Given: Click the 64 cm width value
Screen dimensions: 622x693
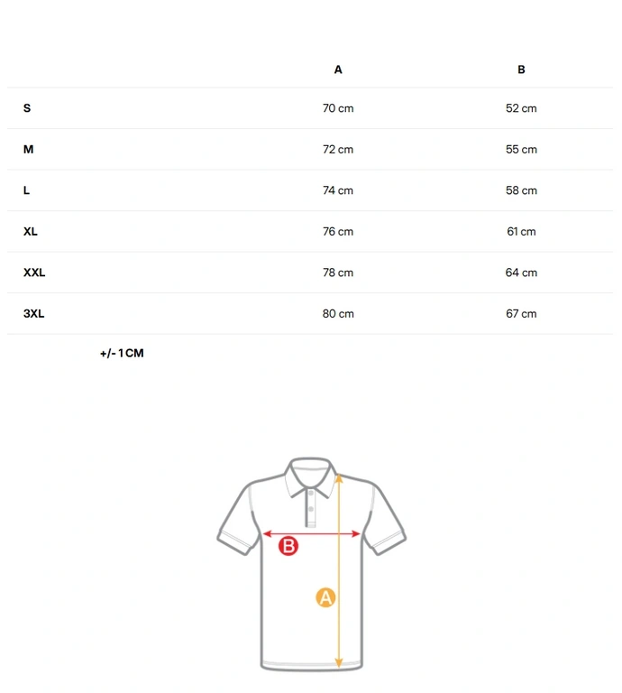Looking at the screenshot, I should pyautogui.click(x=521, y=273).
